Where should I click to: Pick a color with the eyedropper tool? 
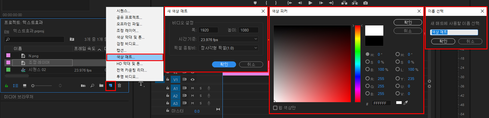(x=406, y=103)
